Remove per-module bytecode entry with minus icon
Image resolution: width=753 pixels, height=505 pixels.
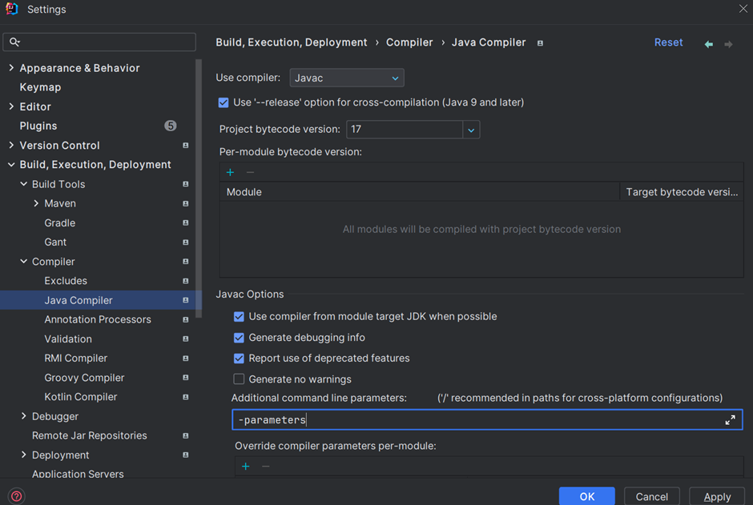pos(250,172)
